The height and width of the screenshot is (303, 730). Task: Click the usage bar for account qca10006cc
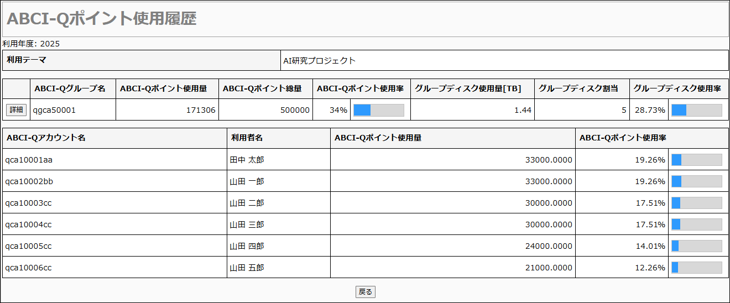[696, 268]
